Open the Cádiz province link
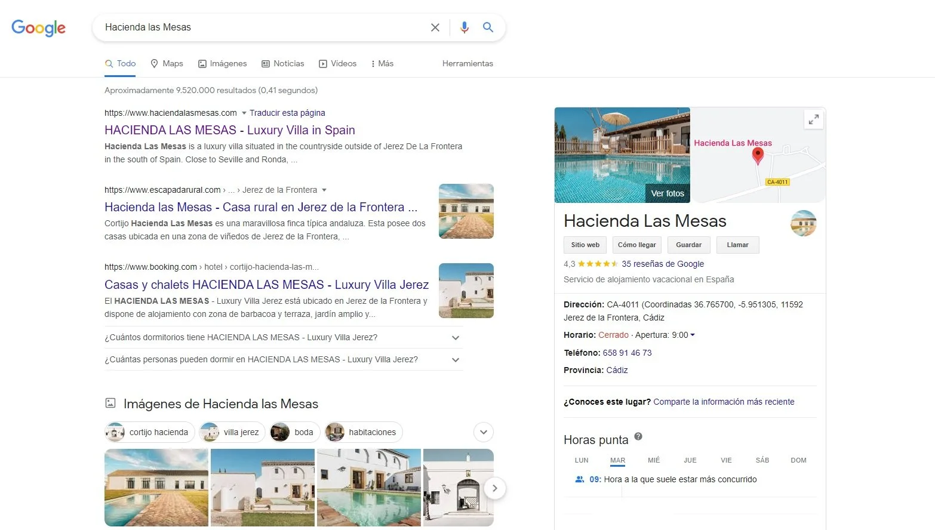Image resolution: width=935 pixels, height=530 pixels. pos(617,370)
